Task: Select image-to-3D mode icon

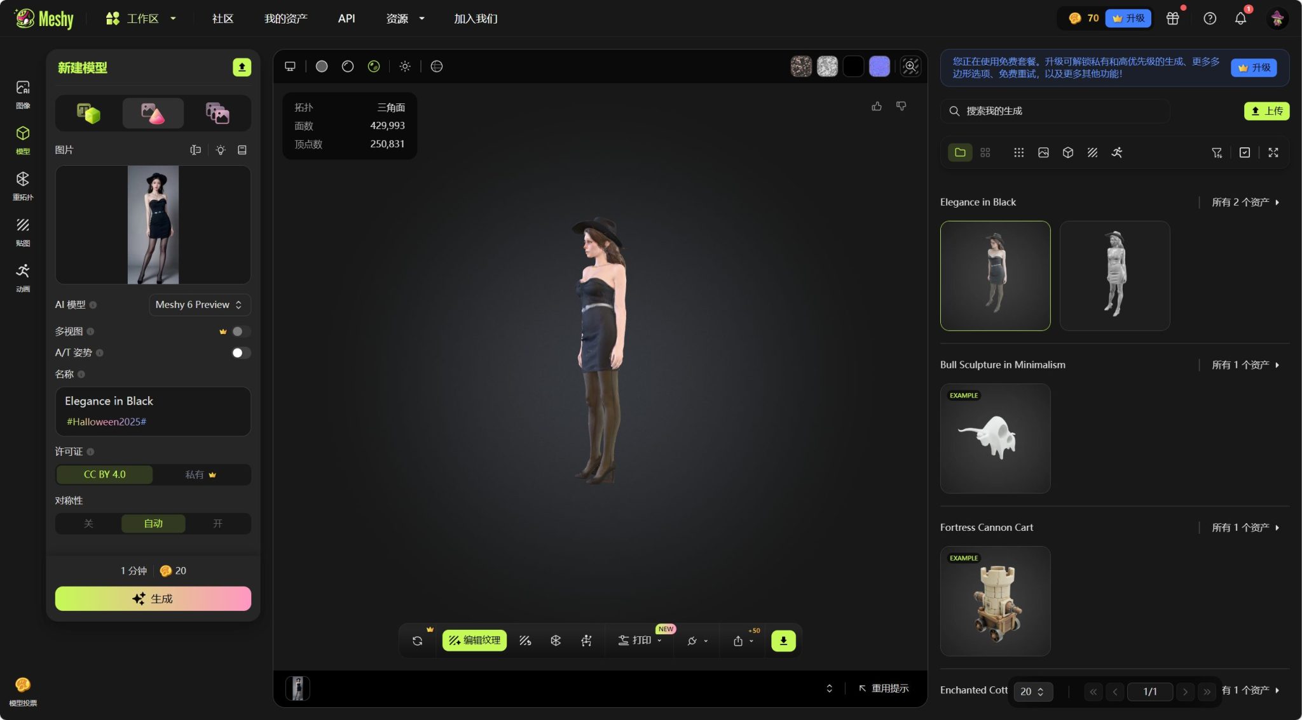Action: (153, 113)
